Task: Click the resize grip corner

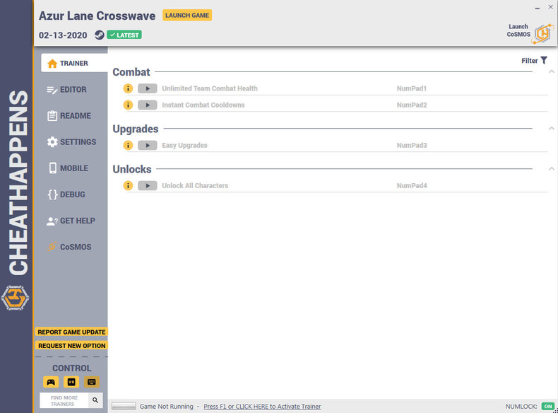Action: tap(555, 410)
